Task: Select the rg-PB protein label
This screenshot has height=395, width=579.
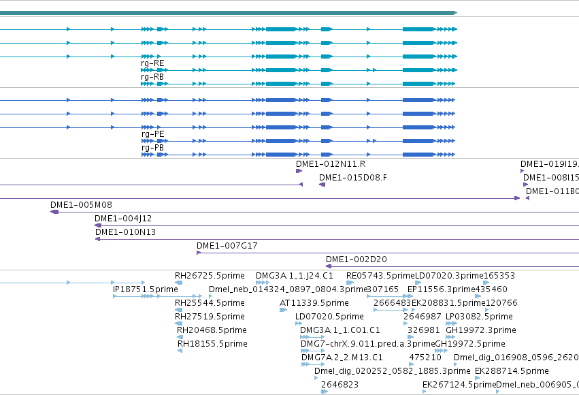Action: click(x=152, y=148)
